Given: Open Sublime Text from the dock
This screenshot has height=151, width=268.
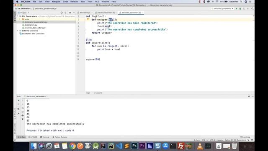Looking at the screenshot, I should coord(126,146).
